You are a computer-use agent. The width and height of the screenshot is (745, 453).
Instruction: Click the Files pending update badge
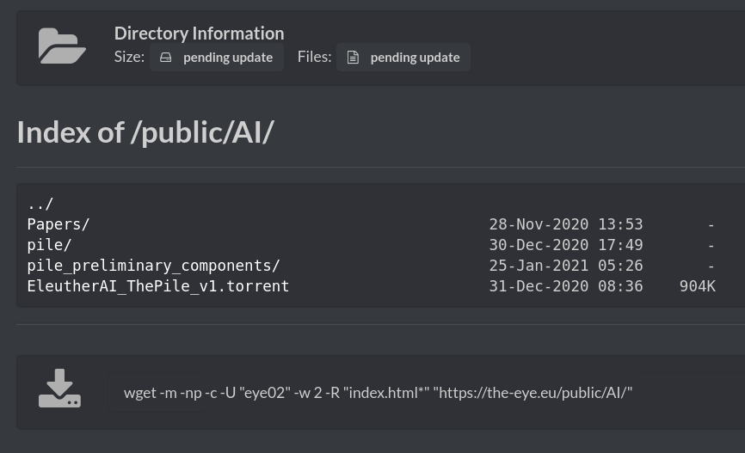coord(403,58)
